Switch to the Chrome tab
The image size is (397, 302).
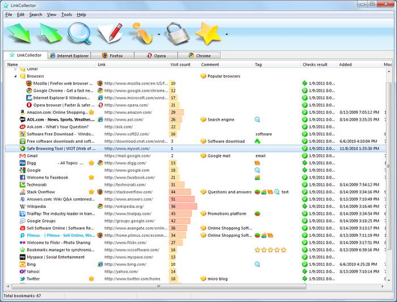(199, 56)
